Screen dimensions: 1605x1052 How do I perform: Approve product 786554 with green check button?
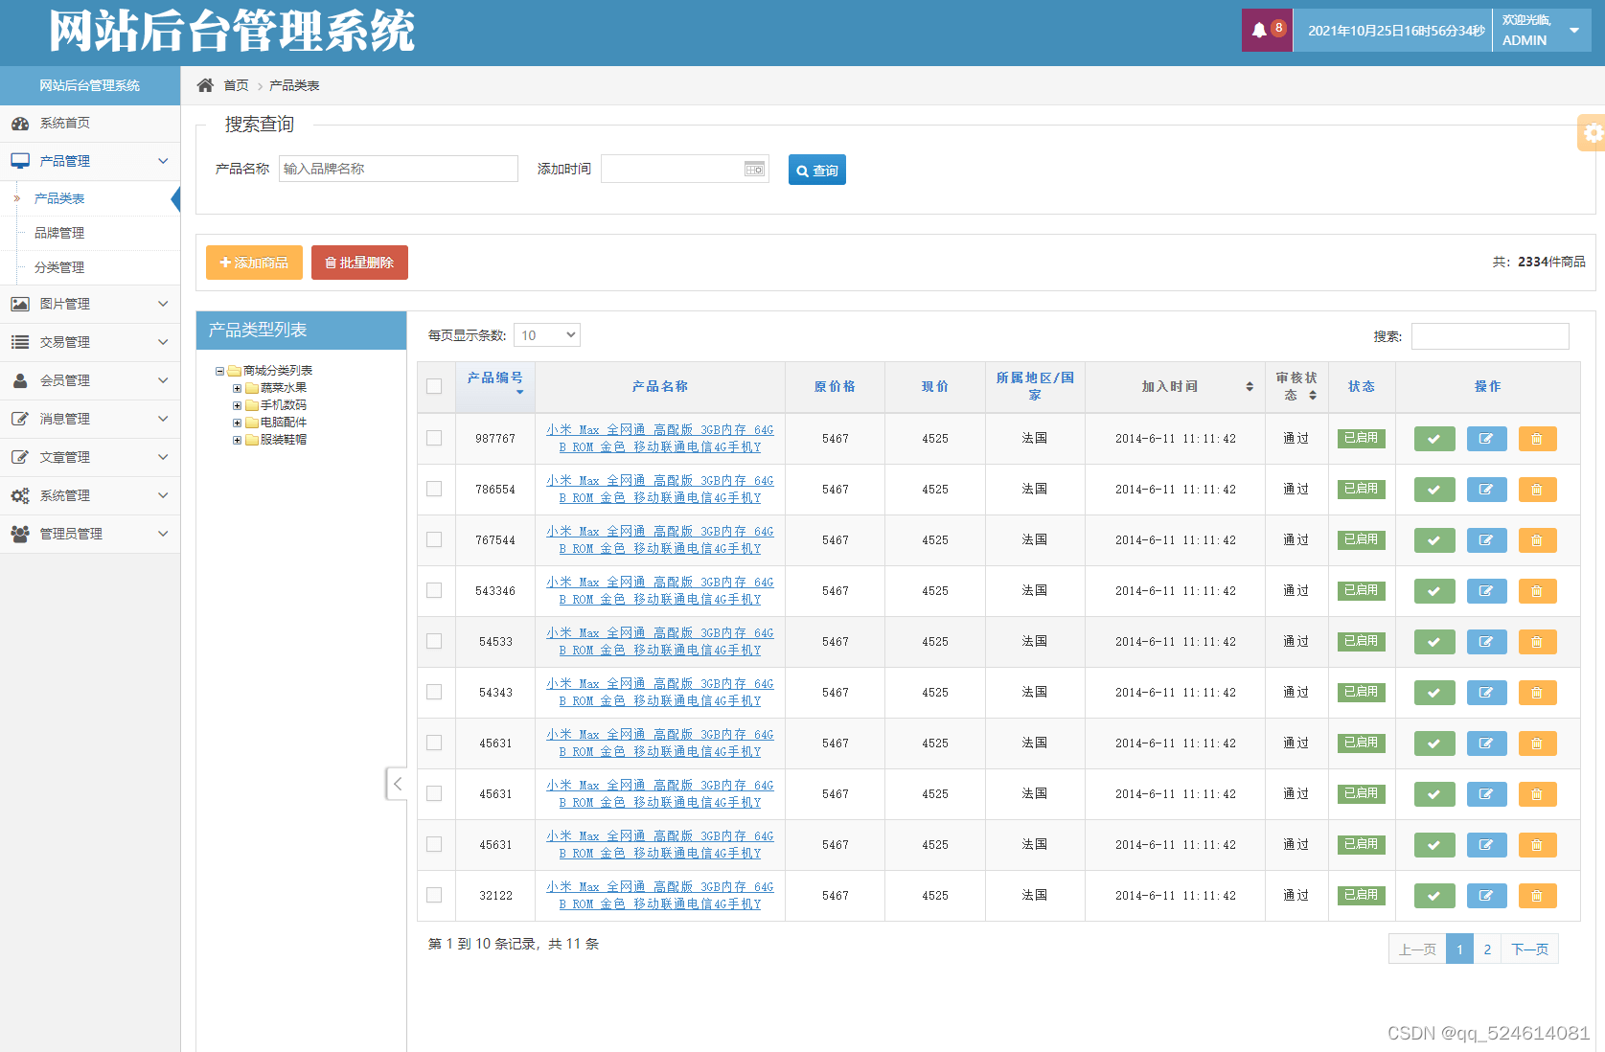pos(1434,490)
